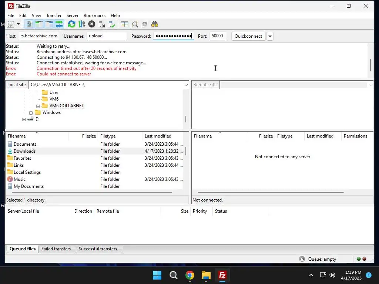Open Google Chrome from the taskbar
Image resolution: width=379 pixels, height=284 pixels.
190,275
